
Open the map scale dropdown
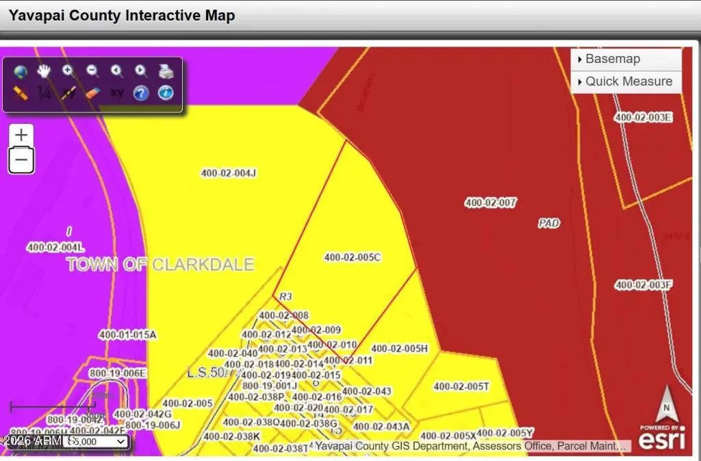pyautogui.click(x=96, y=442)
